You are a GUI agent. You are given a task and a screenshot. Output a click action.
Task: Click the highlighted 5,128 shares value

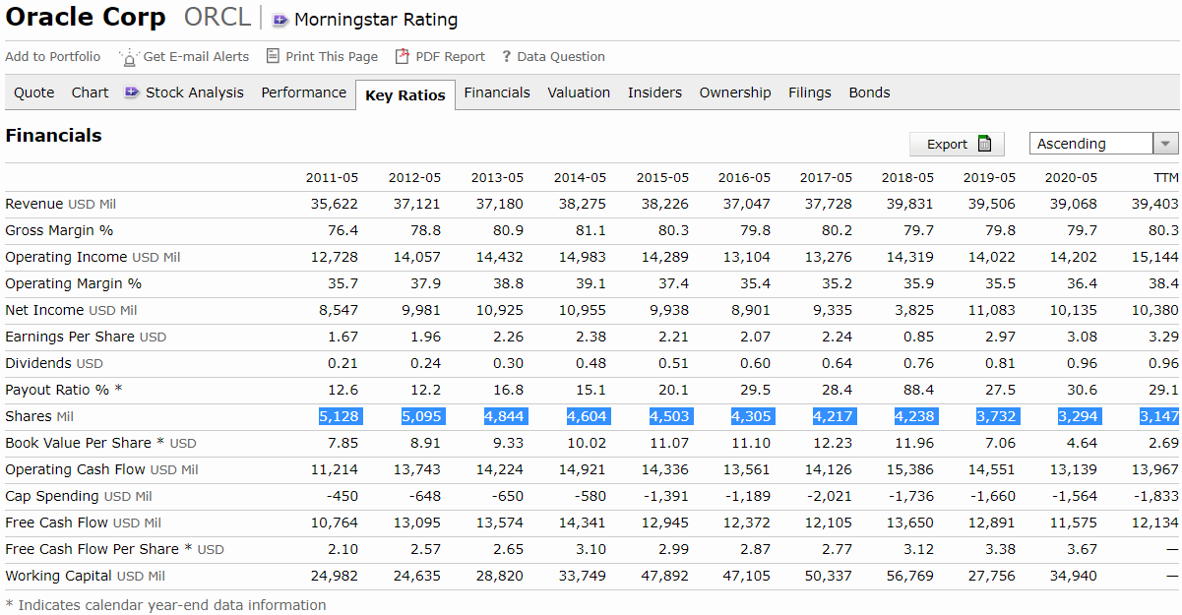pos(339,416)
